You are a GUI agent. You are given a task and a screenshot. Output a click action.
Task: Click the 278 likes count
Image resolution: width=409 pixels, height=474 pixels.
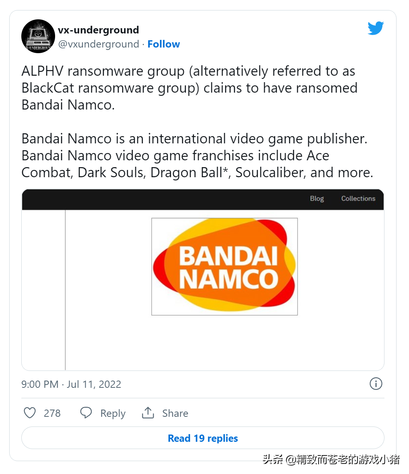tap(52, 413)
